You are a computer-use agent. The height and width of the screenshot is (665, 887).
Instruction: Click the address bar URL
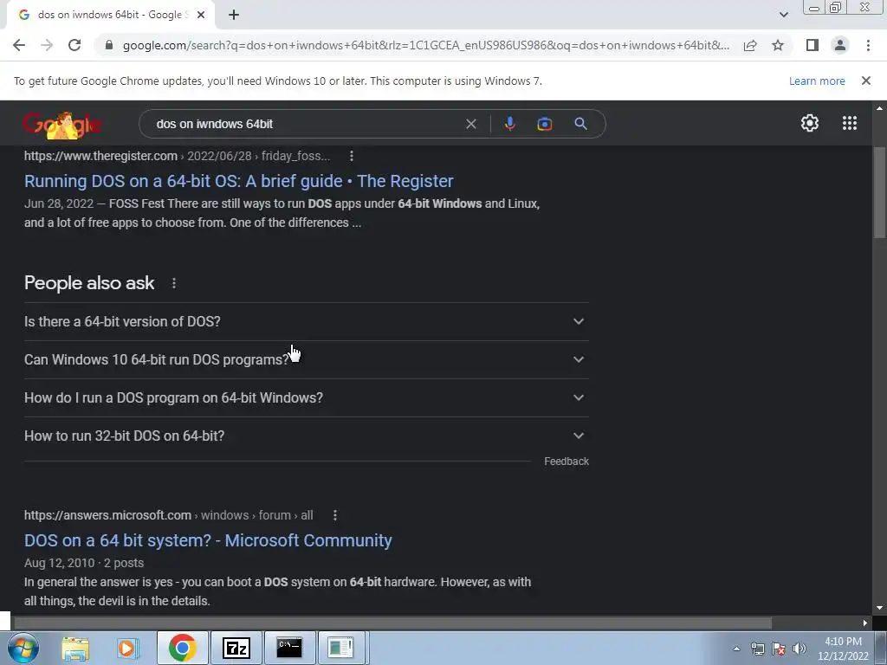(x=426, y=45)
